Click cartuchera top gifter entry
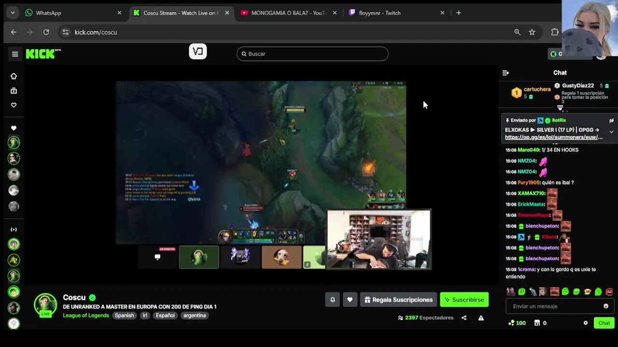This screenshot has width=618, height=347. point(531,93)
